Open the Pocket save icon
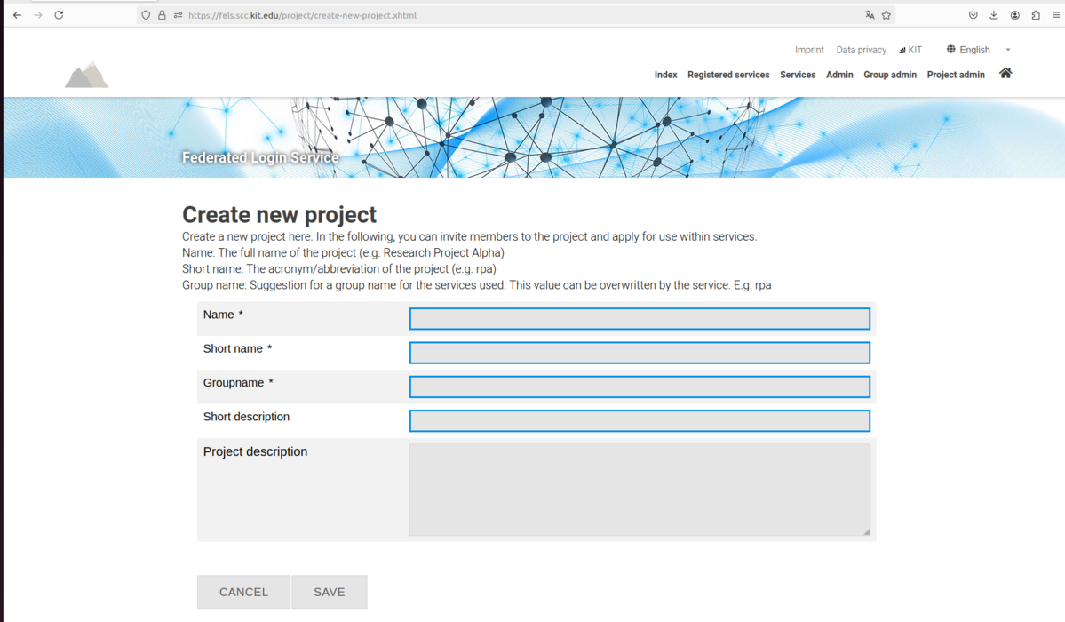1065x622 pixels. (x=974, y=15)
